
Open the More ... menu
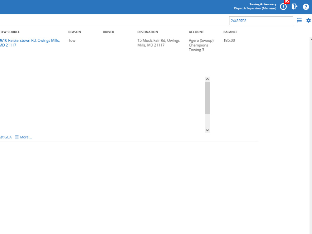tap(23, 137)
